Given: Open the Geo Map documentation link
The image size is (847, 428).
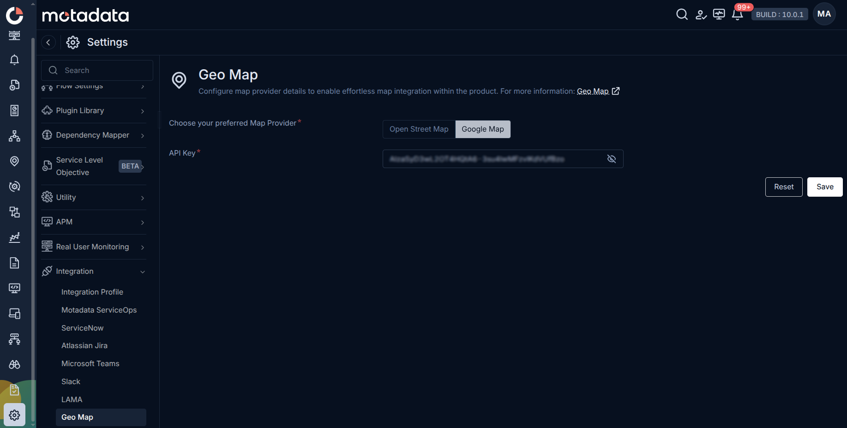Looking at the screenshot, I should coord(593,91).
